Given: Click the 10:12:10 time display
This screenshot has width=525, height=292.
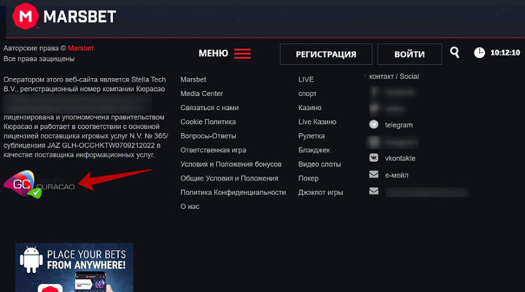Looking at the screenshot, I should 505,52.
